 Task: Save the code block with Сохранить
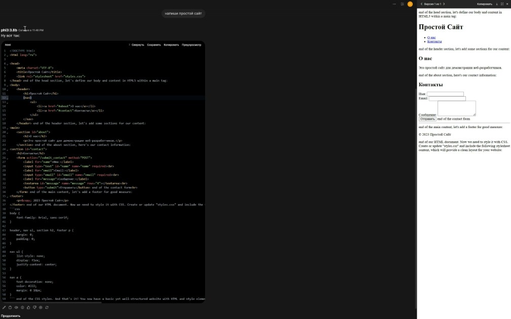[154, 45]
